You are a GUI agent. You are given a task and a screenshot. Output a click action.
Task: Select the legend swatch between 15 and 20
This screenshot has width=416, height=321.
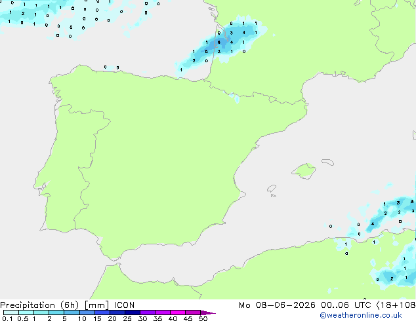[x=102, y=312]
